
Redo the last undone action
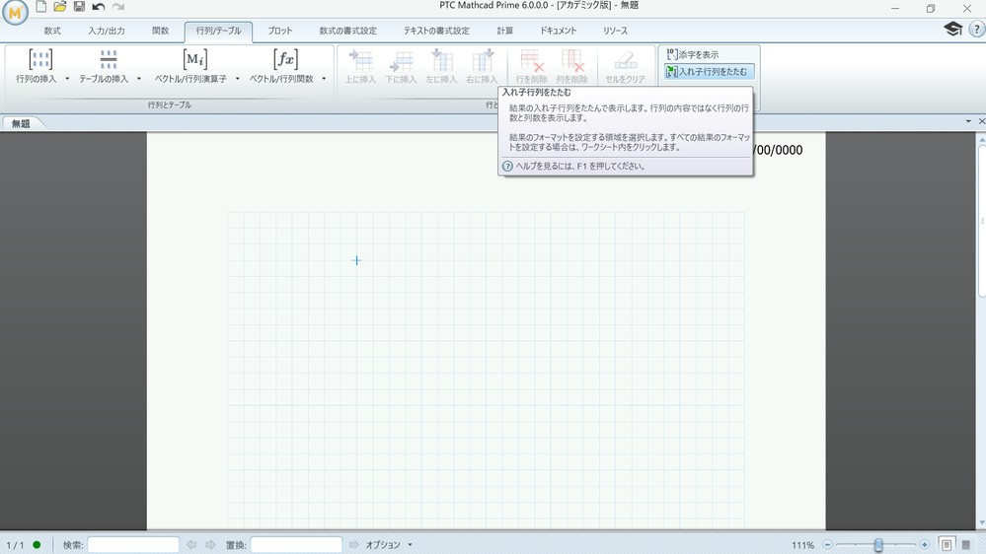click(x=117, y=7)
